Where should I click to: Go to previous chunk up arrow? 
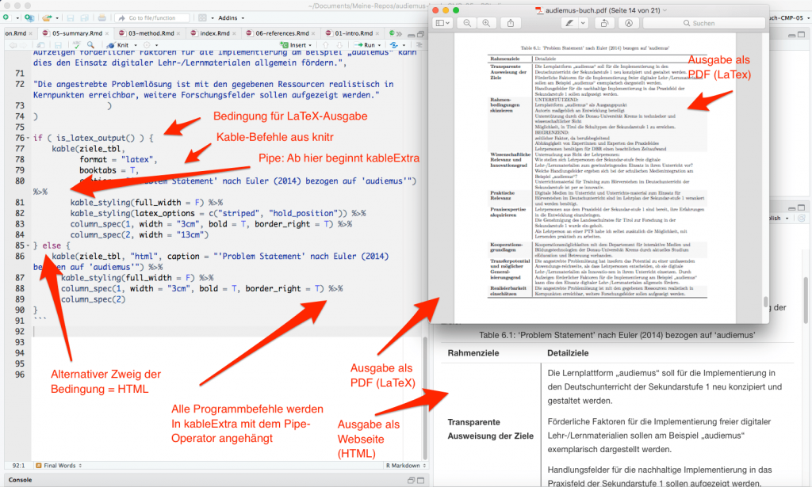pos(325,45)
